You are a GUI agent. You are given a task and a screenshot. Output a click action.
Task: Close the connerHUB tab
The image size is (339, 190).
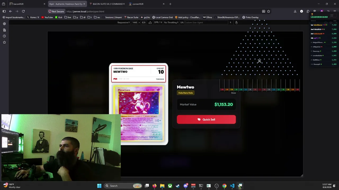163,4
